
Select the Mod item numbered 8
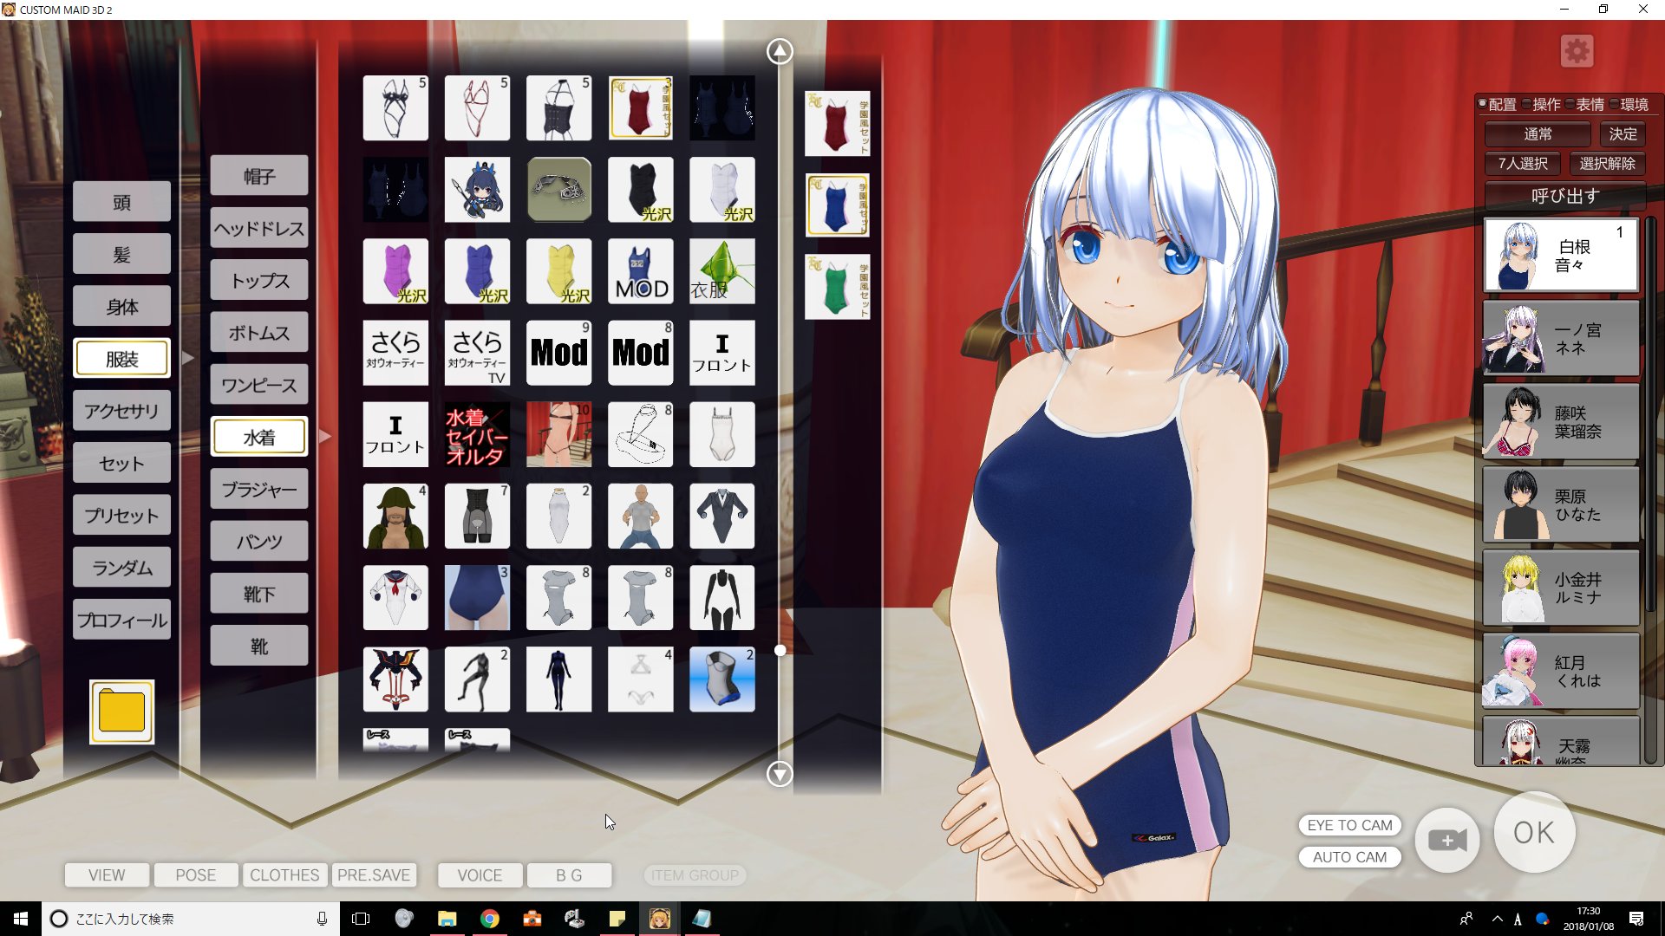(640, 352)
